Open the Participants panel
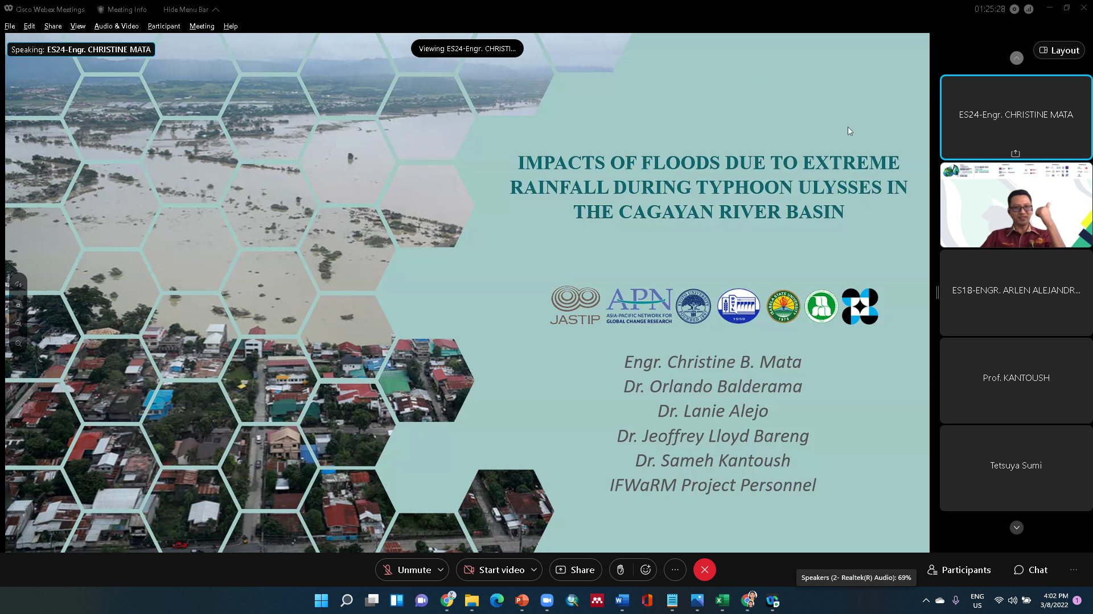Viewport: 1093px width, 614px height. [959, 570]
